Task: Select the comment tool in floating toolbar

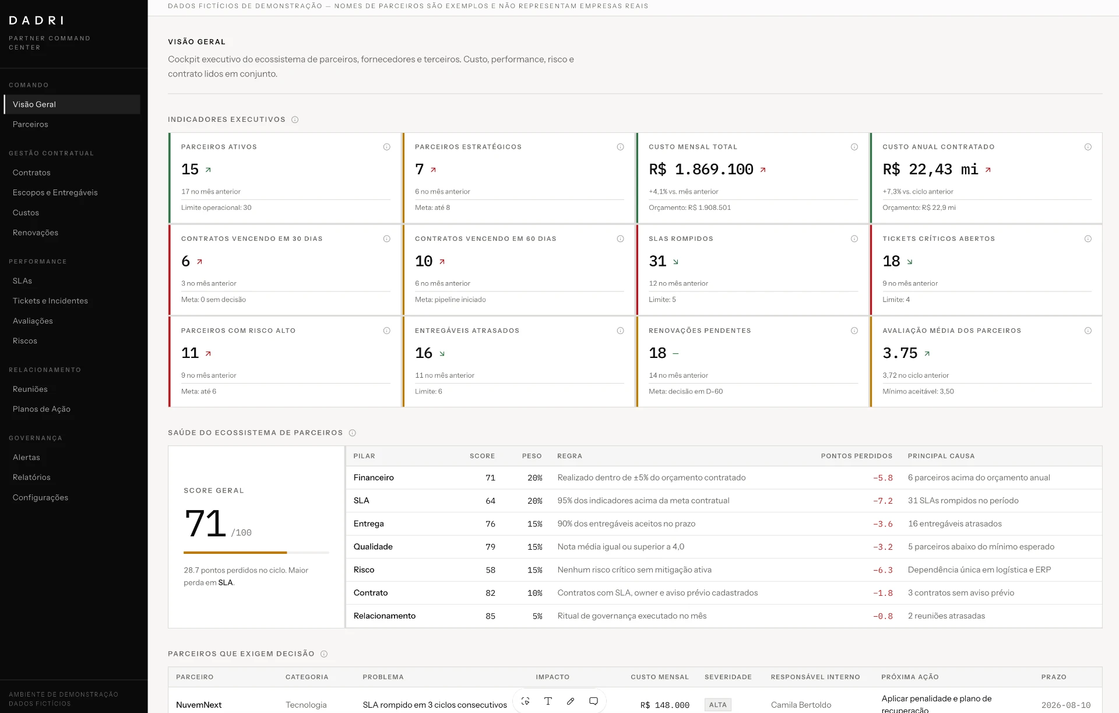Action: click(593, 701)
